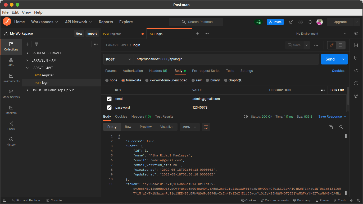Open the settings gear icon
This screenshot has width=363, height=204.
(x=301, y=22)
